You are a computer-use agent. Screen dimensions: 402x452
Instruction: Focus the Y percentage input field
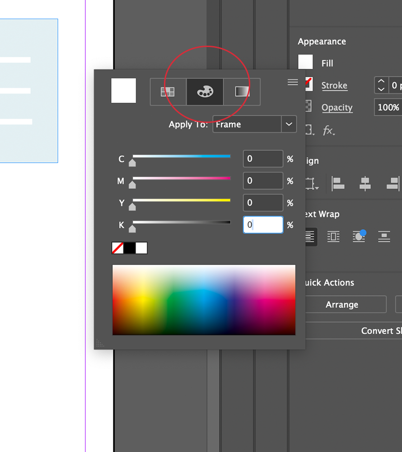[263, 202]
